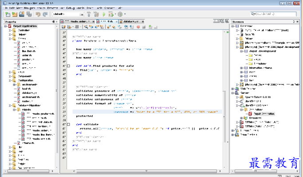
Task: Collapse the Configuration folder in Projects
Action: coord(9,80)
